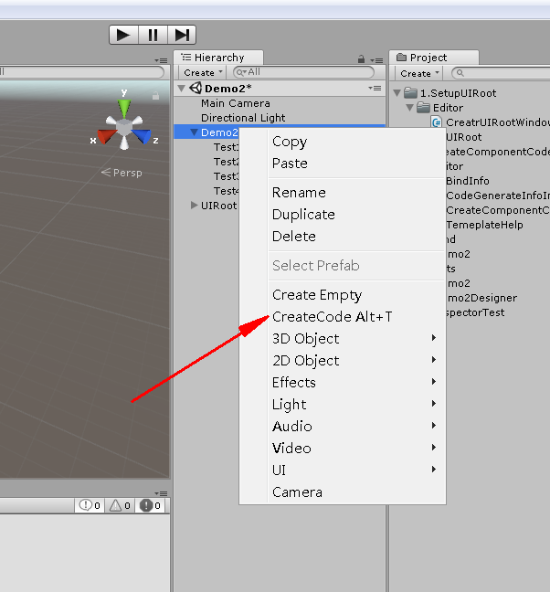This screenshot has height=592, width=550.
Task: Switch to the Hierarchy tab
Action: tap(218, 58)
